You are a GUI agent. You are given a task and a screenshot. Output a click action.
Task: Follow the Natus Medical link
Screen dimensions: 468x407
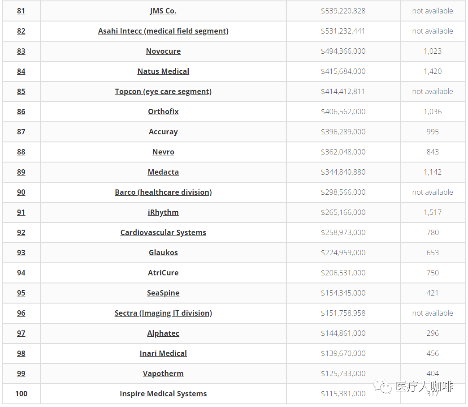point(163,71)
